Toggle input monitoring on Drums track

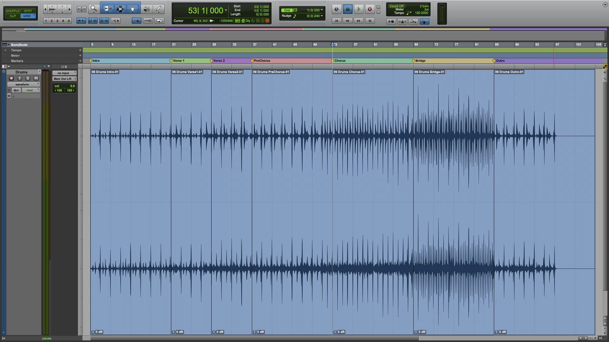click(20, 78)
